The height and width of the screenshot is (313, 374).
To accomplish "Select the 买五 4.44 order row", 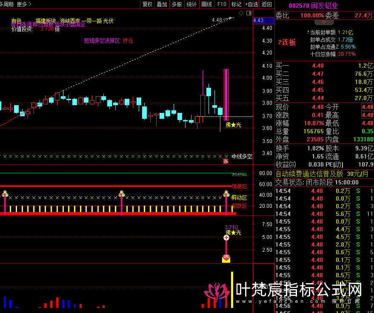I will 324,98.
